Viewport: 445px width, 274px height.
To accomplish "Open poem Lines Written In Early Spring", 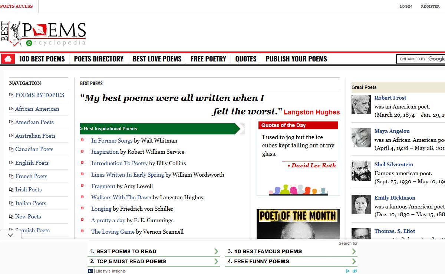I will click(x=128, y=175).
